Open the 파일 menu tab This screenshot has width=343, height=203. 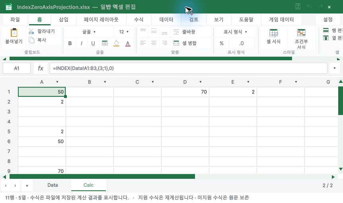[x=15, y=19]
